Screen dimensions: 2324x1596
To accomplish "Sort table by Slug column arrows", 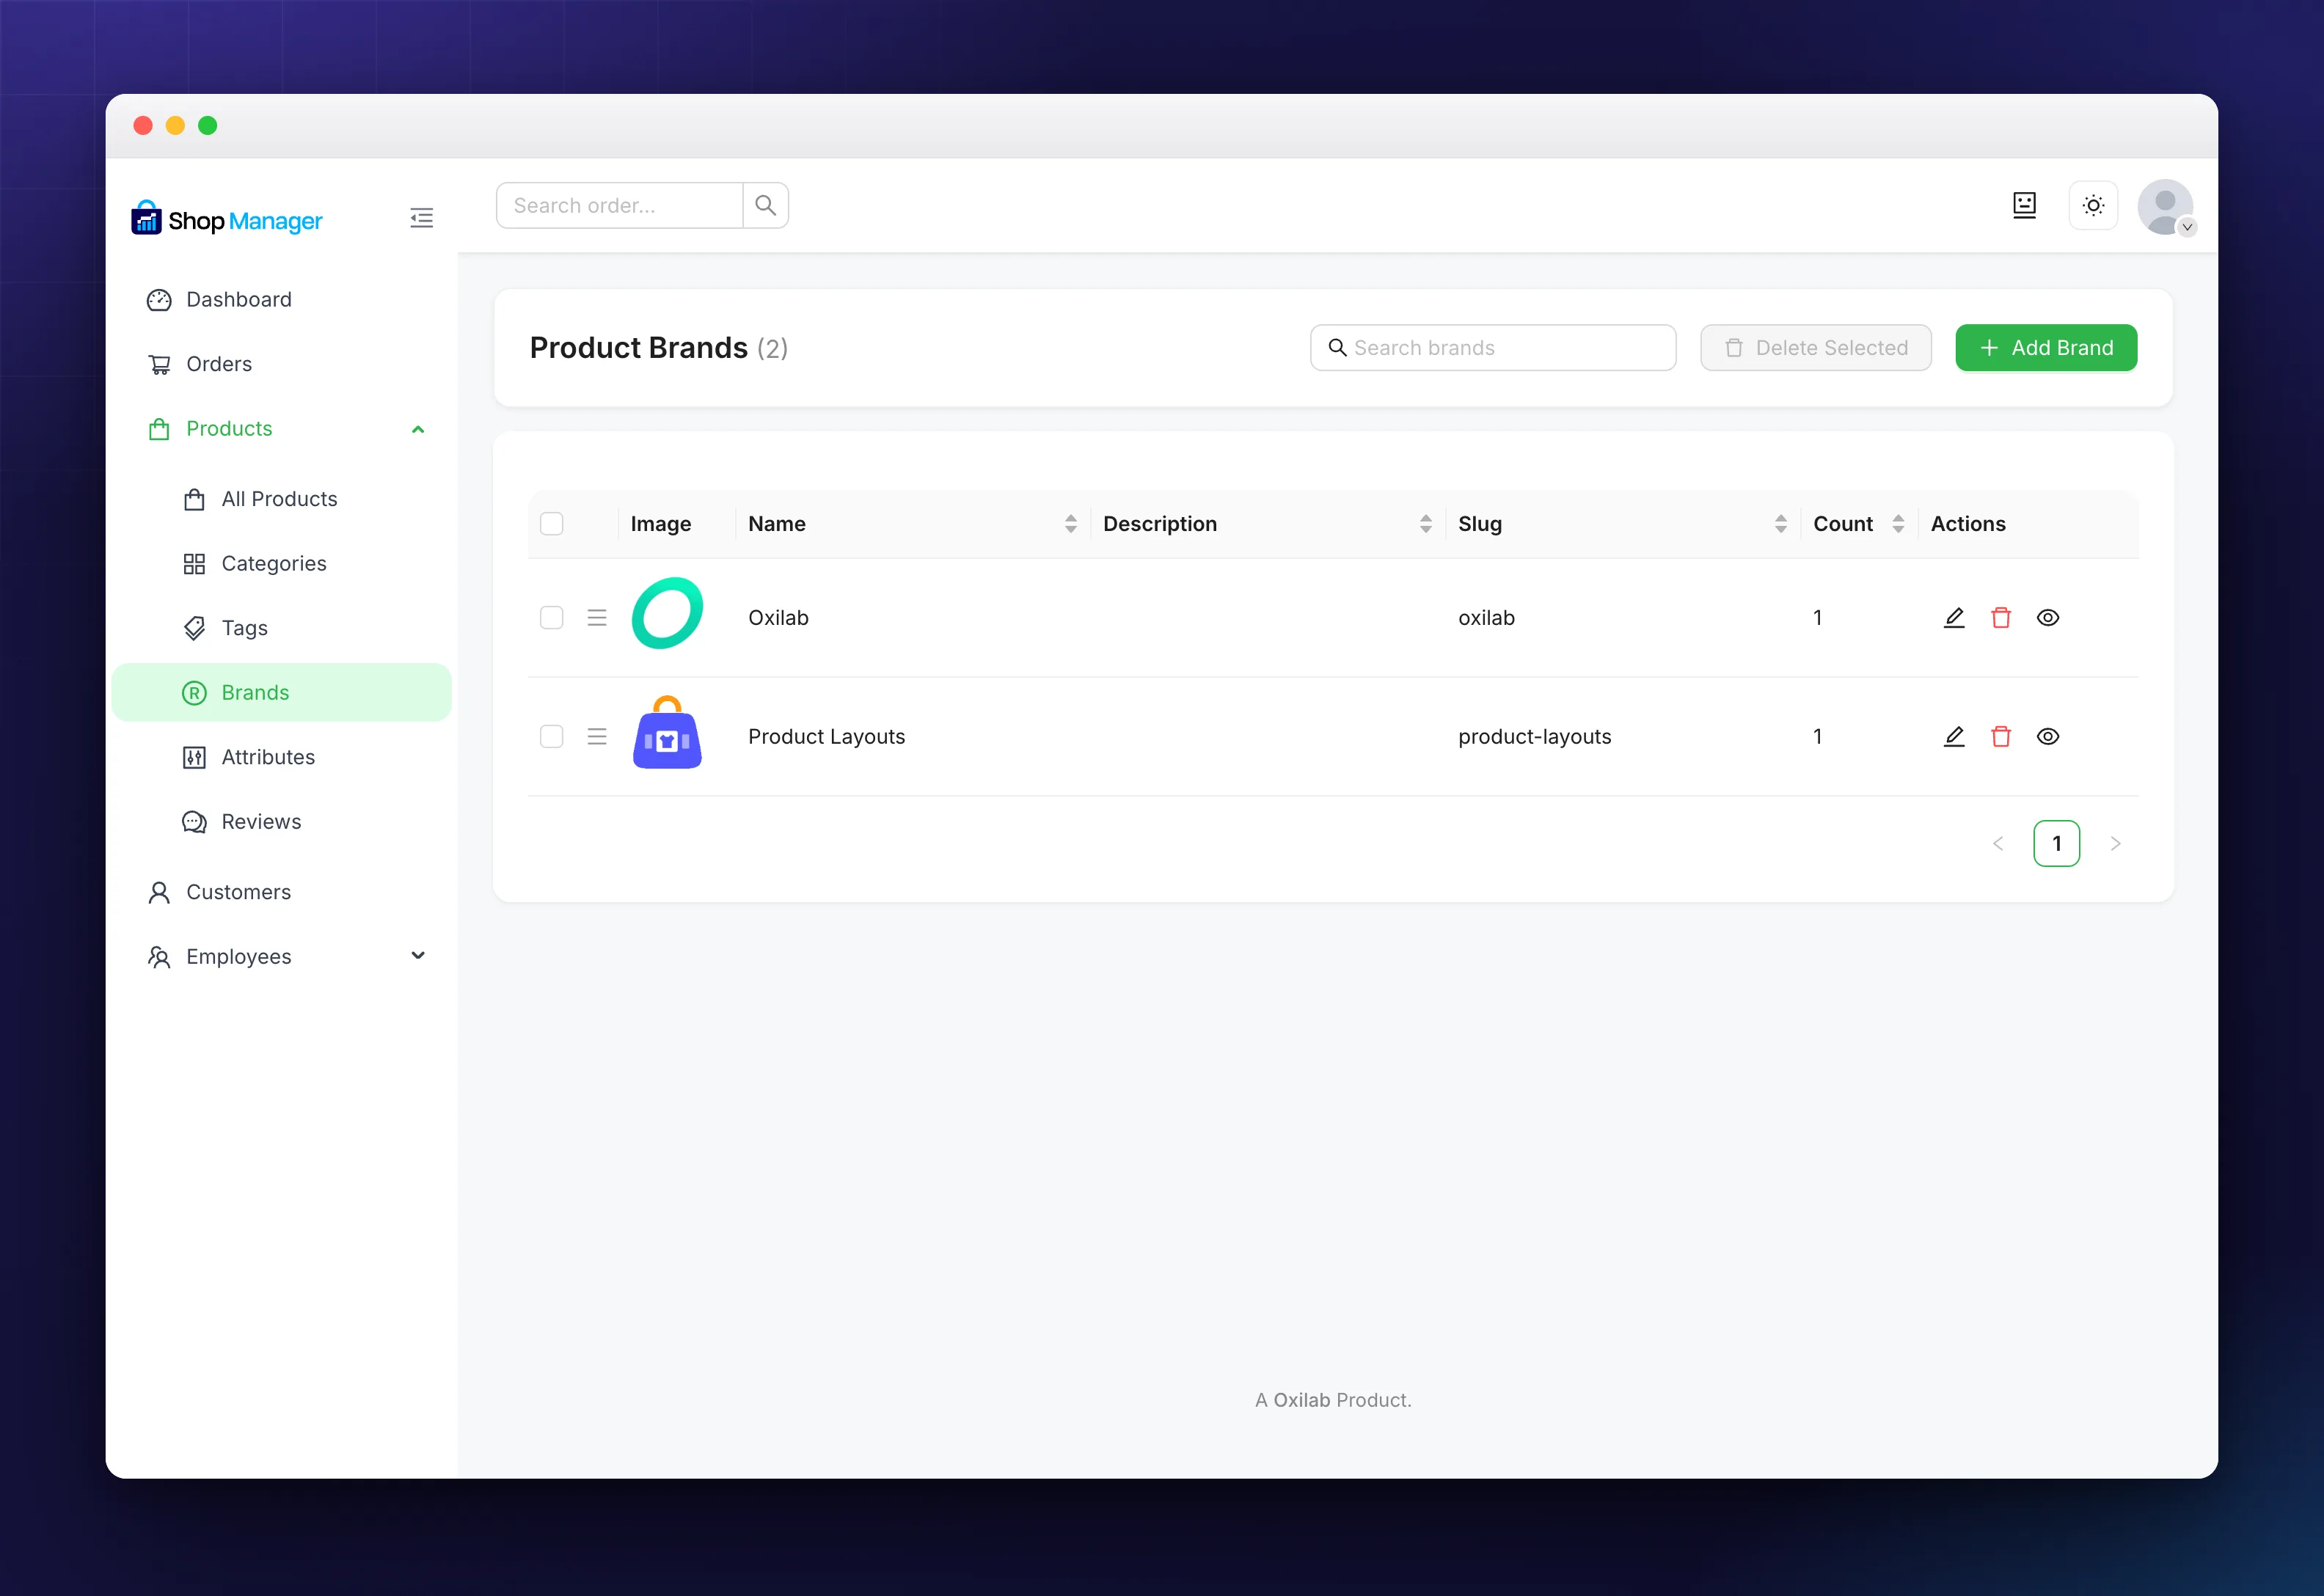I will (1780, 524).
